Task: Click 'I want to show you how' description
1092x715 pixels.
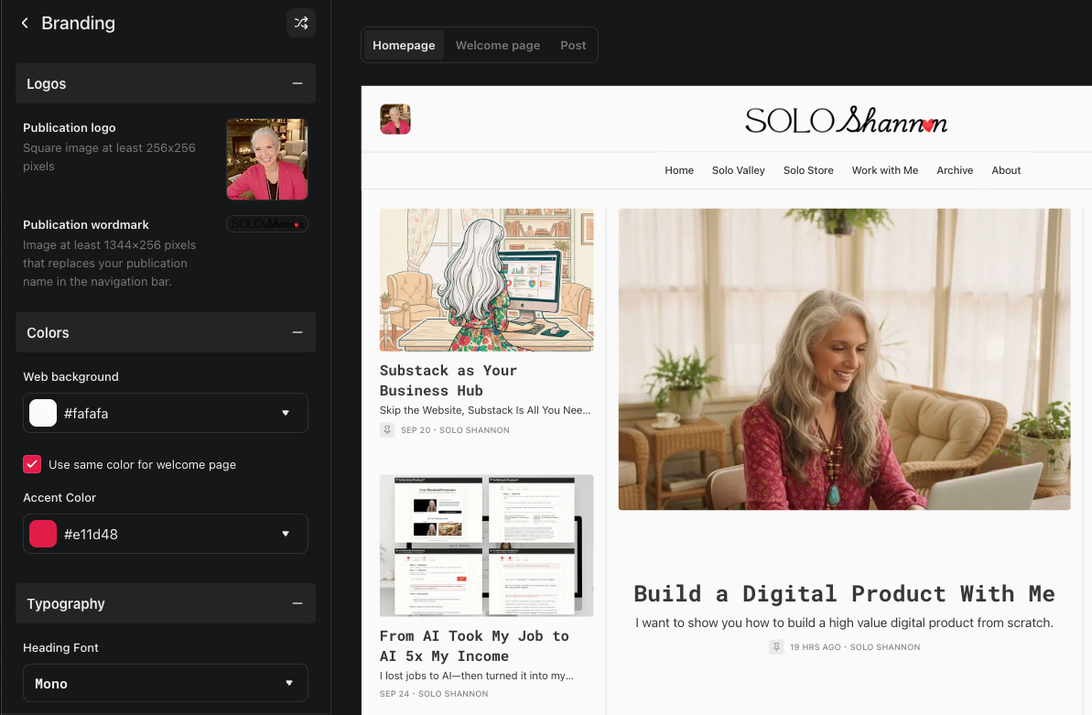Action: 844,623
